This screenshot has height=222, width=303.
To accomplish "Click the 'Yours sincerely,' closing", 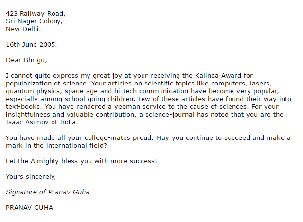I will tap(31, 177).
